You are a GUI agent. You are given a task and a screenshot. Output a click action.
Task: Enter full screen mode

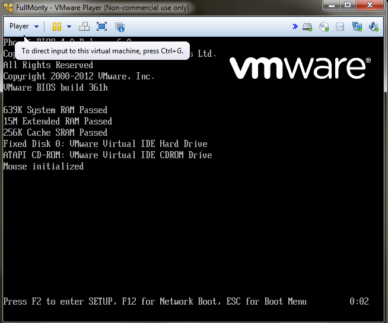[x=101, y=27]
